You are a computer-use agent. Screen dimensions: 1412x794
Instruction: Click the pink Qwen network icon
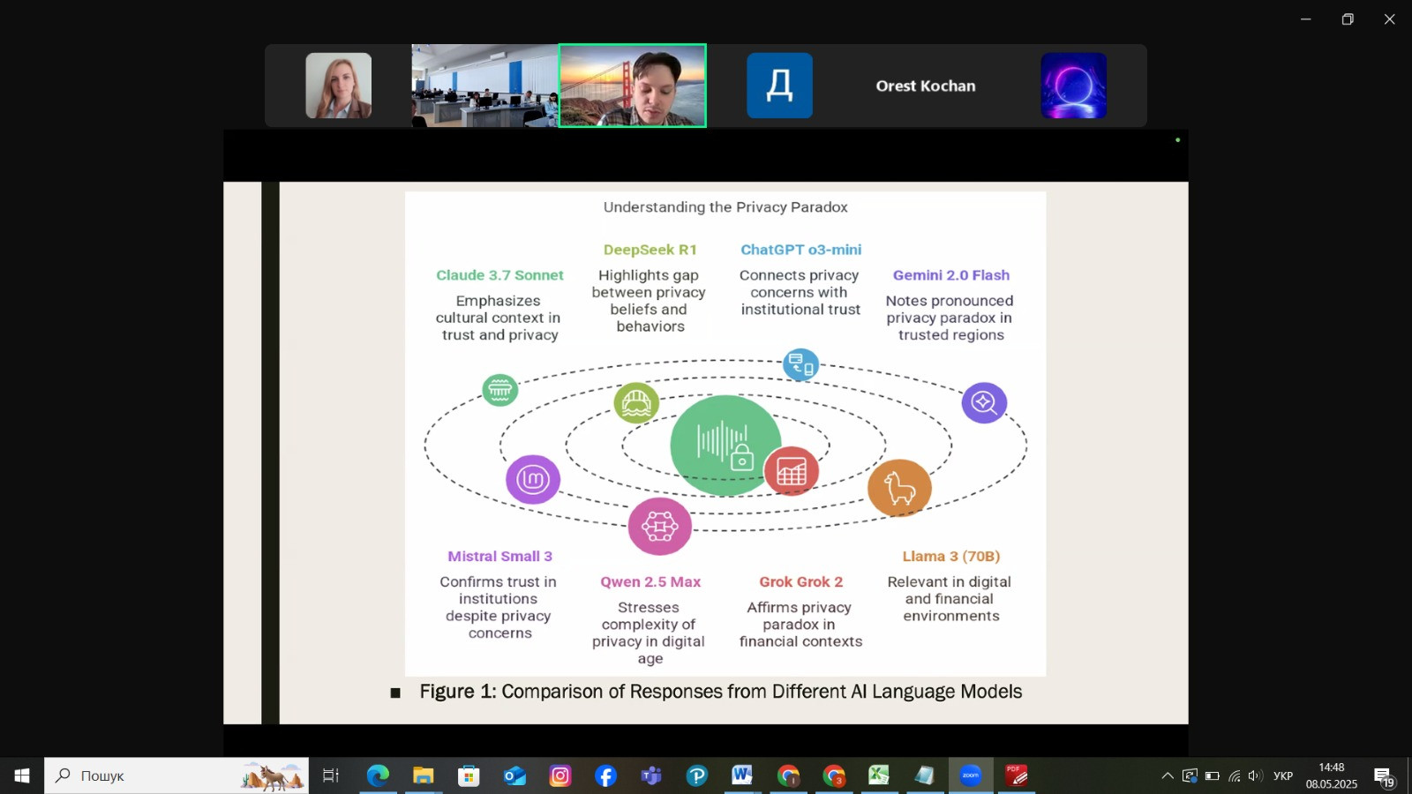(x=659, y=527)
